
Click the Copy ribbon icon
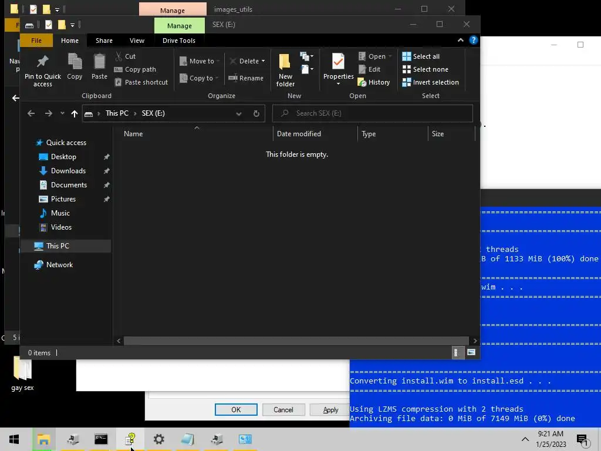75,61
